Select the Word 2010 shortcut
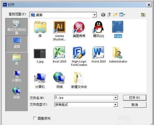Viewport: 154px width, 125px height. coord(99,54)
